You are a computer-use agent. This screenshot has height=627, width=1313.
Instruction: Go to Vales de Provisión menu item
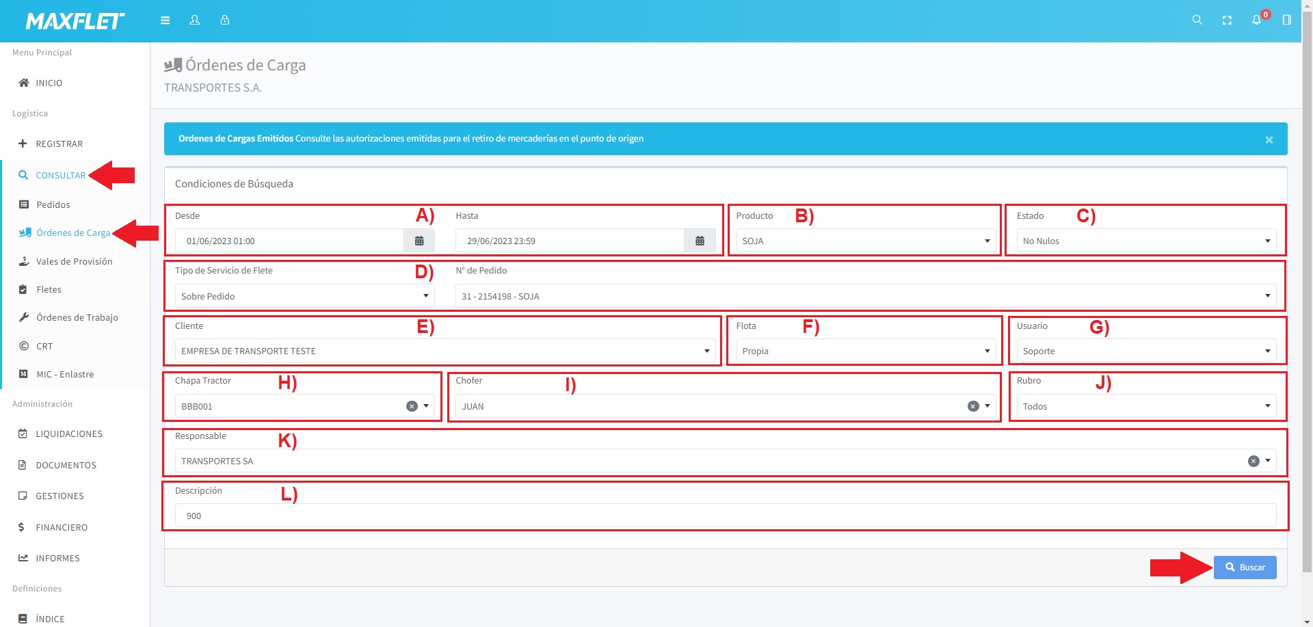(x=74, y=261)
